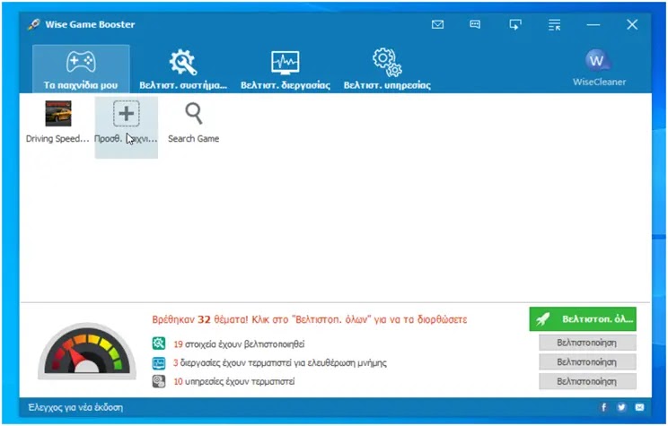Viewport: 668px width, 426px height.
Task: Click the 'Βρέθηκαν 32 θέματα!' message text
Action: point(309,319)
